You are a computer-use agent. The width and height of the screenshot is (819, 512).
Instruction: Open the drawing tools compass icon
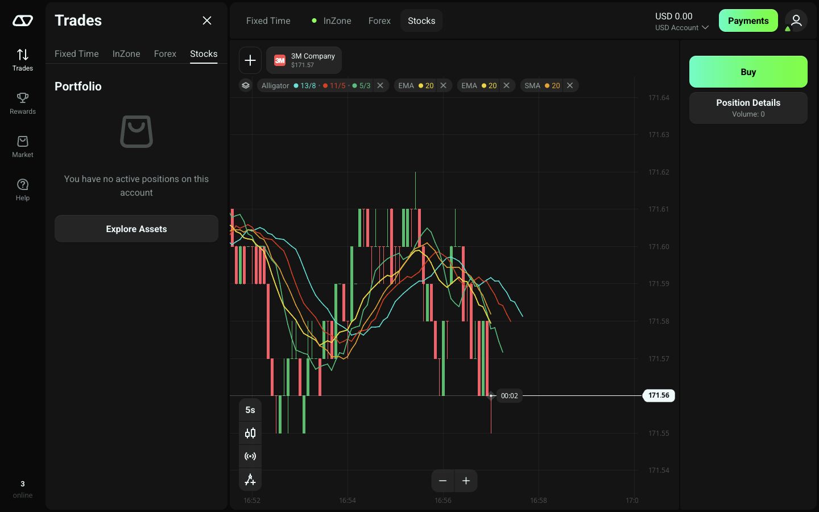click(x=250, y=480)
